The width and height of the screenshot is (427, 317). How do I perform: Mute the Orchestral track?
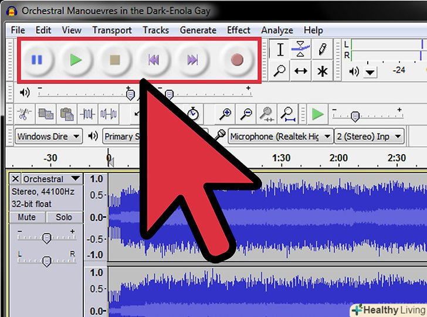click(x=27, y=217)
